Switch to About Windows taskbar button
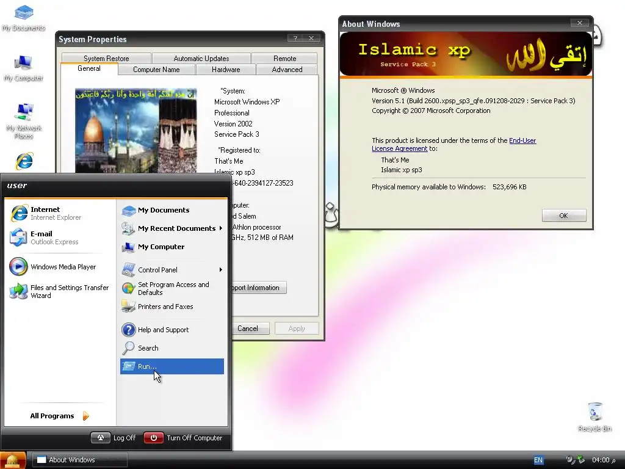The image size is (625, 469). coord(80,460)
